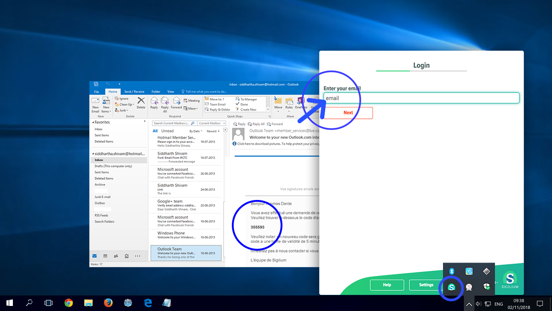This screenshot has width=552, height=311.
Task: Collapse the siddhartha.shivam@hotmail account tree
Action: [93, 154]
